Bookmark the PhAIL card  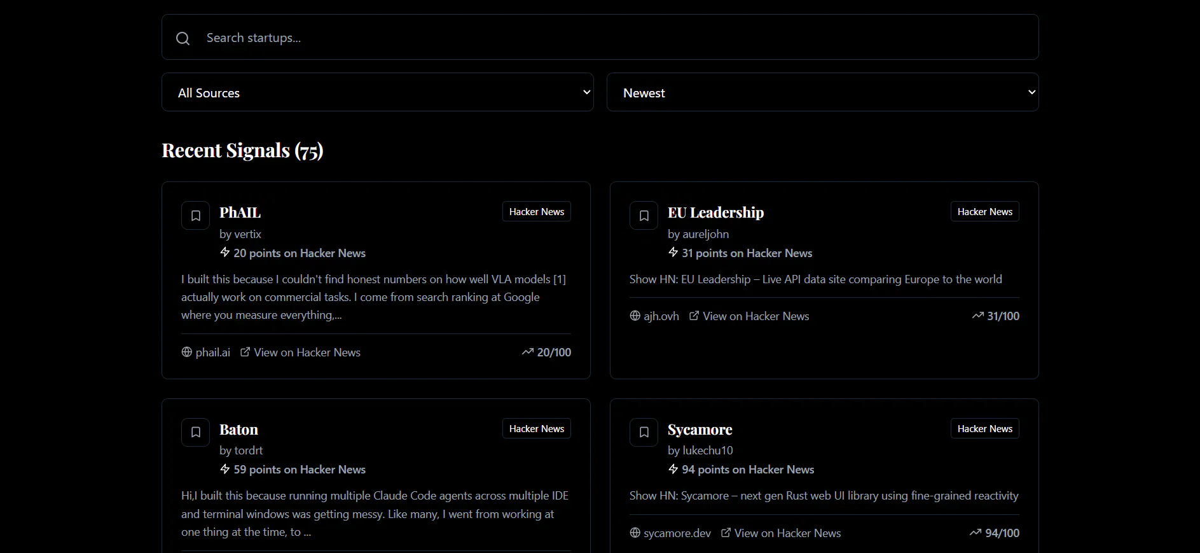pyautogui.click(x=195, y=216)
